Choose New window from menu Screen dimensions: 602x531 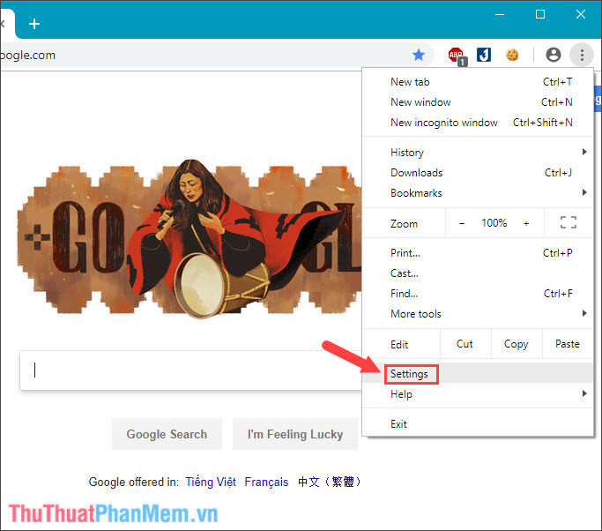click(478, 102)
